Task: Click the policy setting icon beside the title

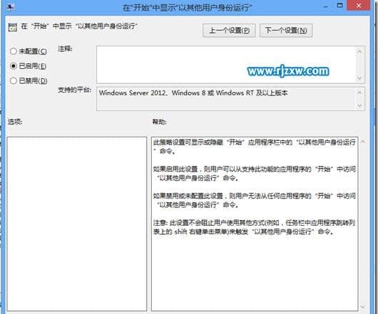Action: point(13,27)
